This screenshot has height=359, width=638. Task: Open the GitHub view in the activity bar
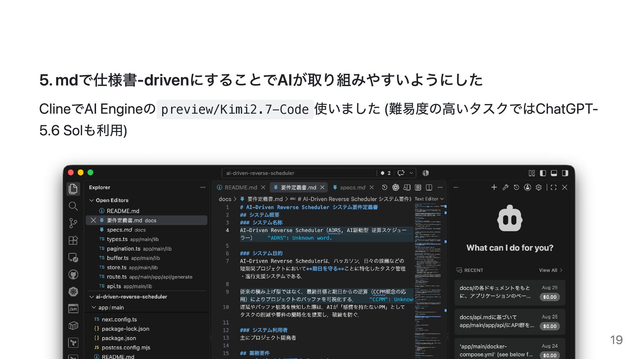[x=73, y=275]
